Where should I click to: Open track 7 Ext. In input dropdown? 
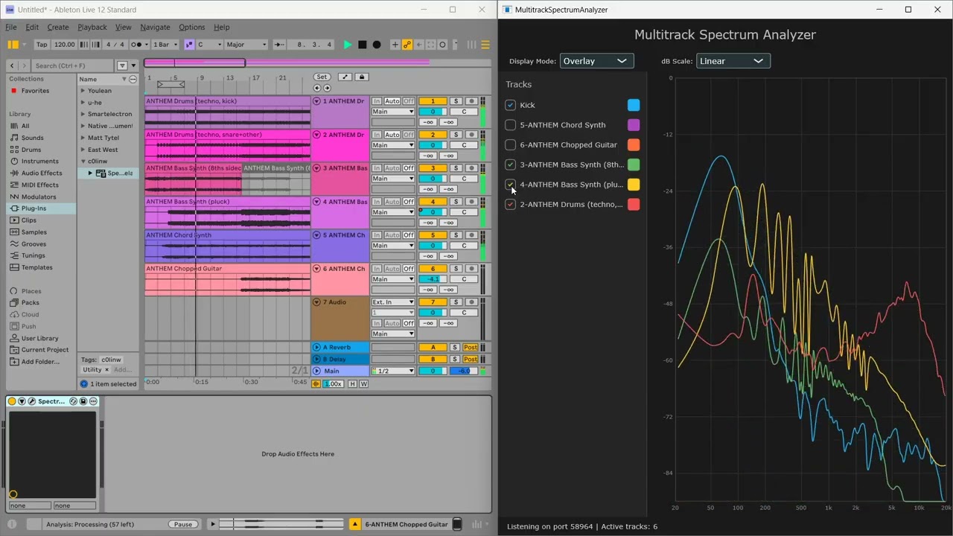coord(393,302)
